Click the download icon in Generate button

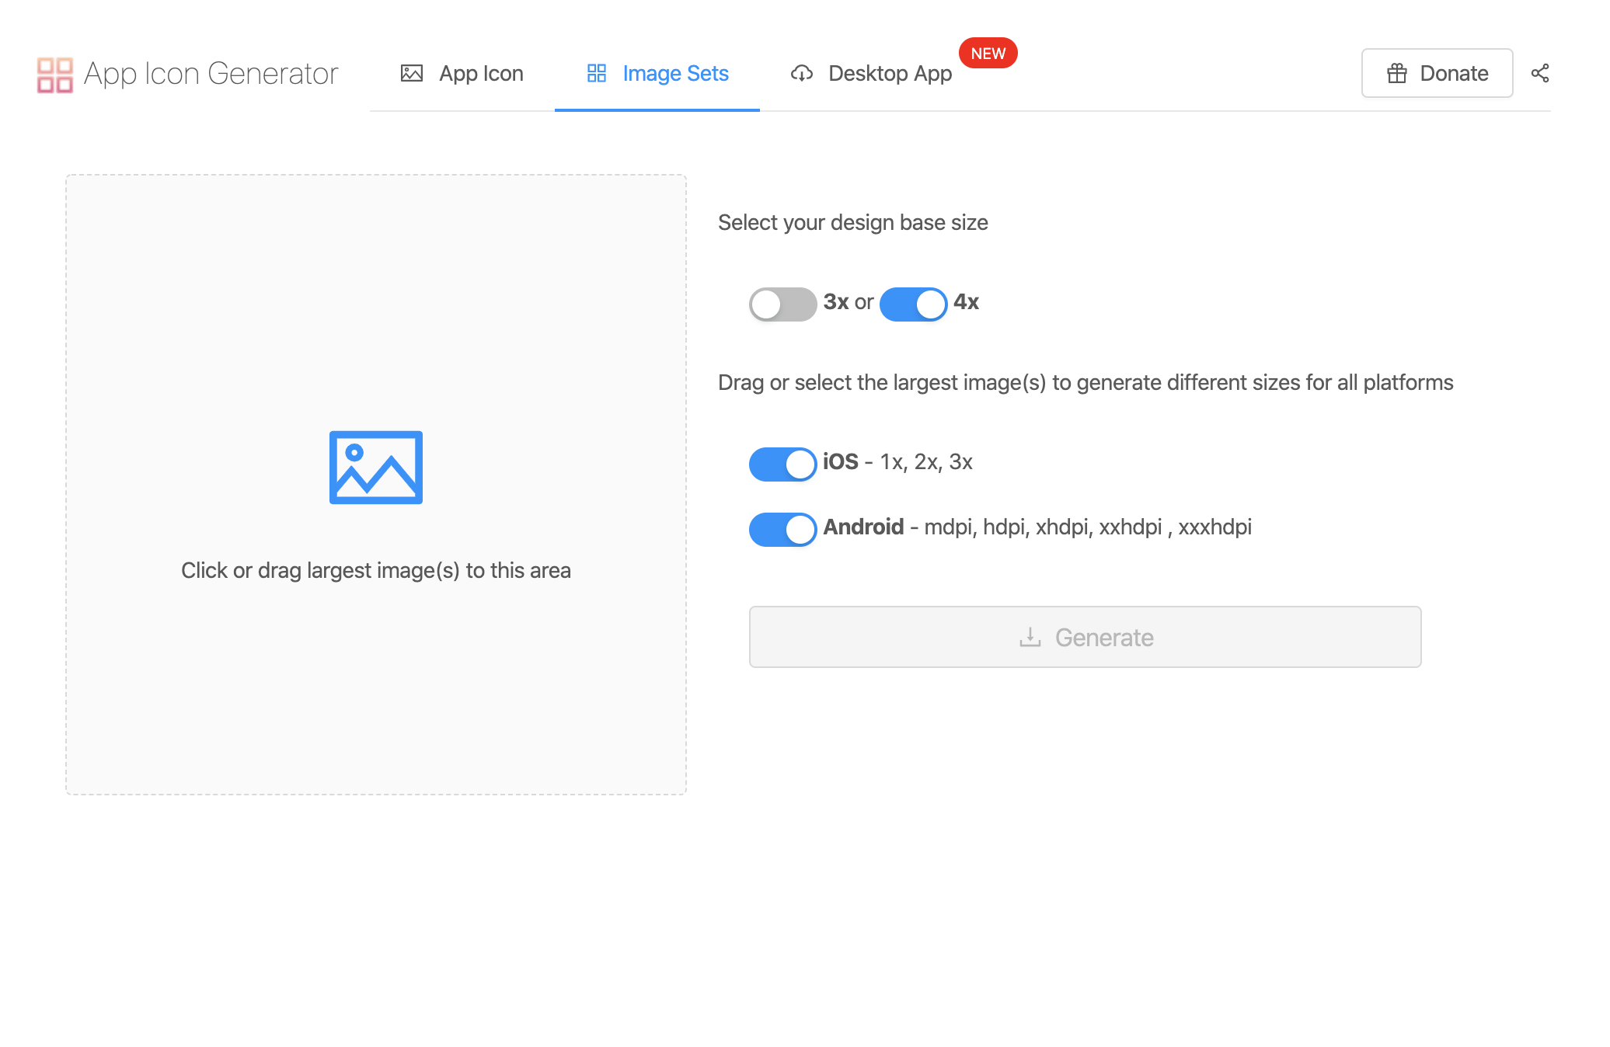pos(1030,638)
